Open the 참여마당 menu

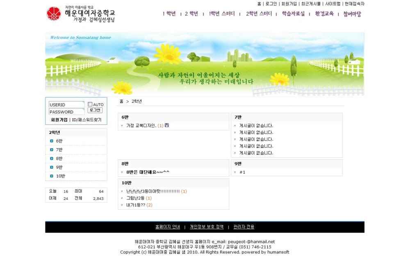pyautogui.click(x=352, y=14)
